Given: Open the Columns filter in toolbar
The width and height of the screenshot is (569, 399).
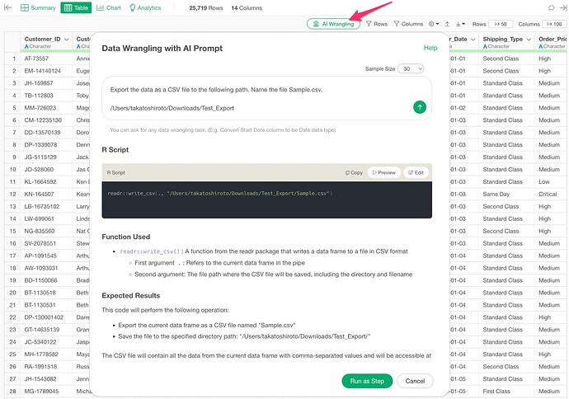Looking at the screenshot, I should click(x=408, y=24).
